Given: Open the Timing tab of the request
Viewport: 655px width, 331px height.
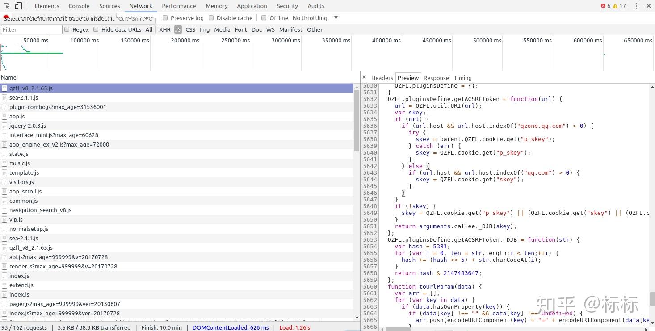Looking at the screenshot, I should (x=462, y=78).
